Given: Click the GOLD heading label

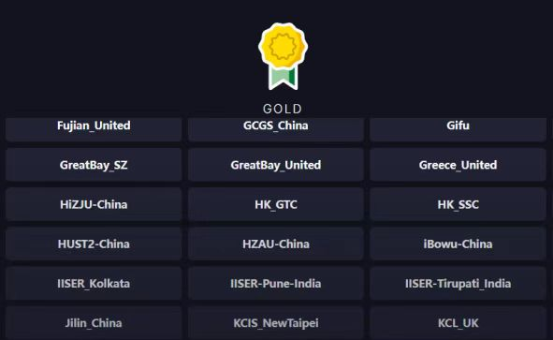Looking at the screenshot, I should pyautogui.click(x=283, y=109).
